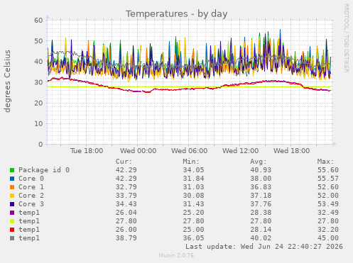Click Core 1 max value 52.60
This screenshot has width=353, height=263.
click(328, 187)
